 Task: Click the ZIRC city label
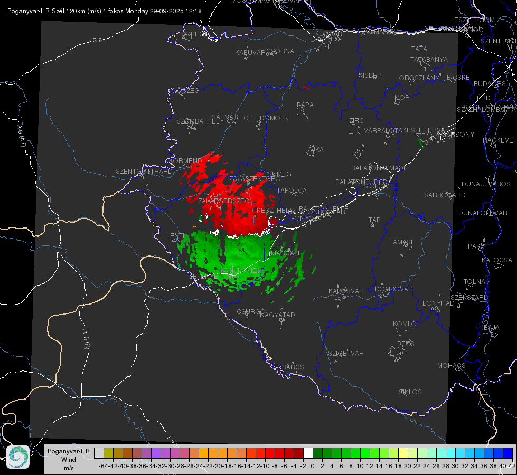coord(356,121)
